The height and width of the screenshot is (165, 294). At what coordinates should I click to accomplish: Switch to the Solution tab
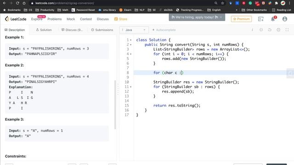pos(44,30)
